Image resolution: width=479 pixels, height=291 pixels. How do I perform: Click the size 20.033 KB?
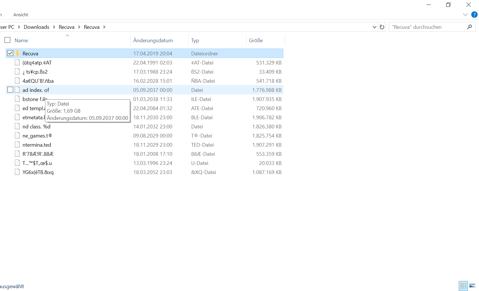click(x=270, y=163)
